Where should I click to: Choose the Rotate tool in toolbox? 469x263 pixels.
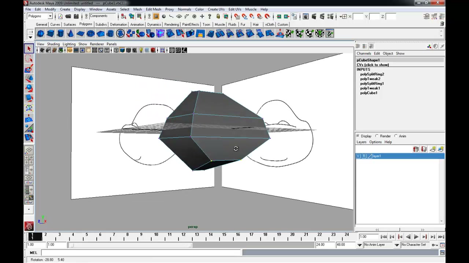[x=29, y=88]
